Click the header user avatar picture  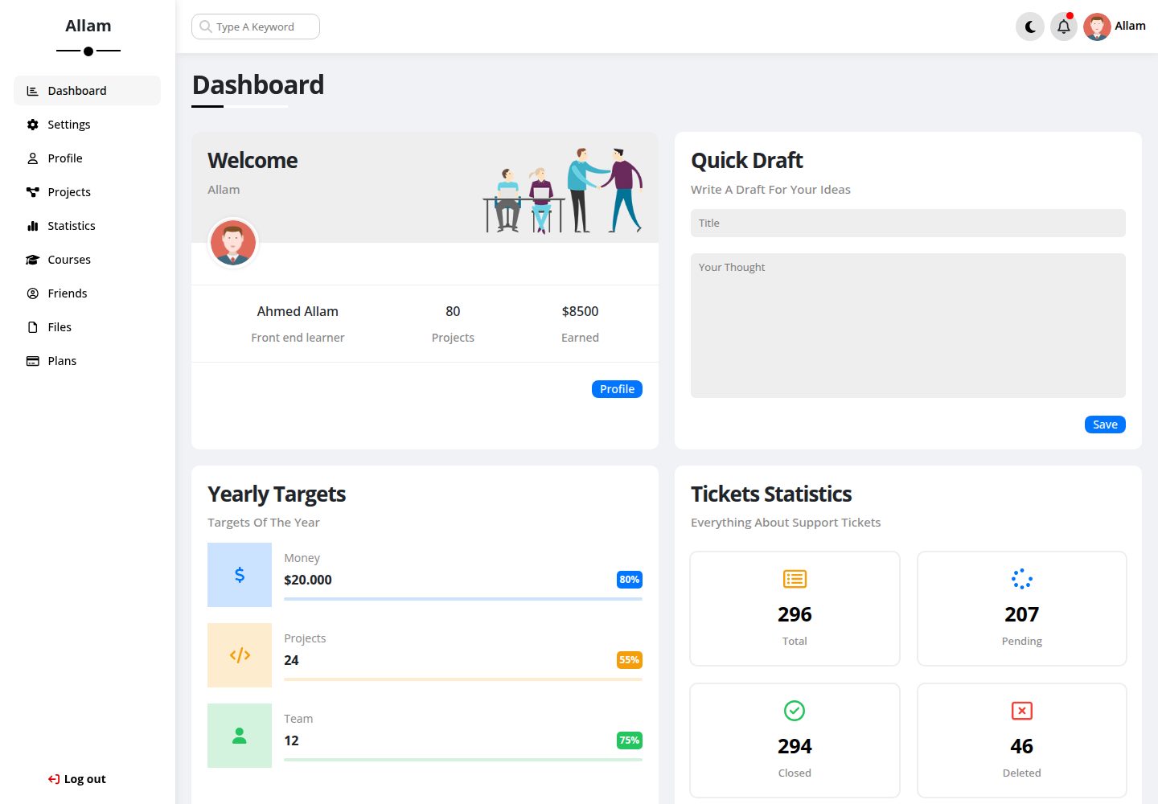click(1097, 27)
